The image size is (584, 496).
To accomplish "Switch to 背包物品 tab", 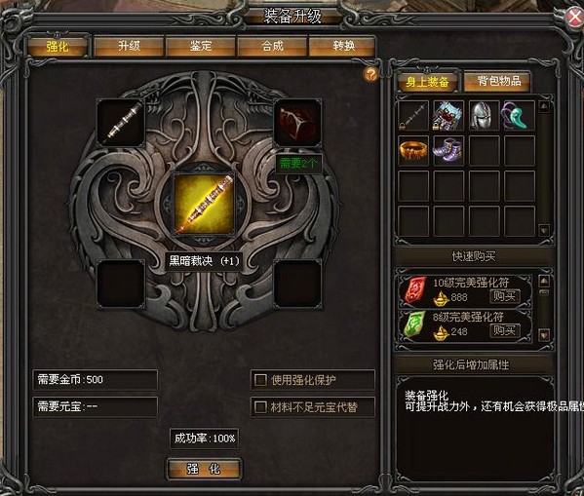I will click(x=497, y=81).
